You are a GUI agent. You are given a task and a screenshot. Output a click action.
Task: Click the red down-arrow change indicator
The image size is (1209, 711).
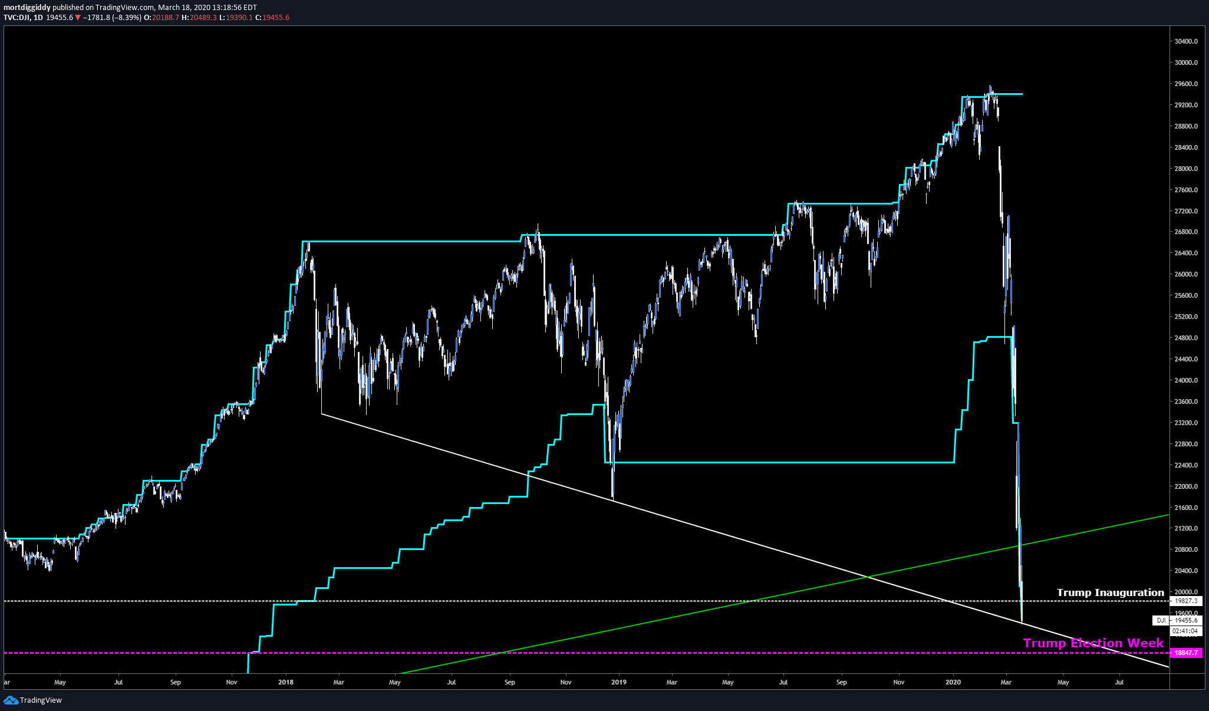pyautogui.click(x=78, y=18)
